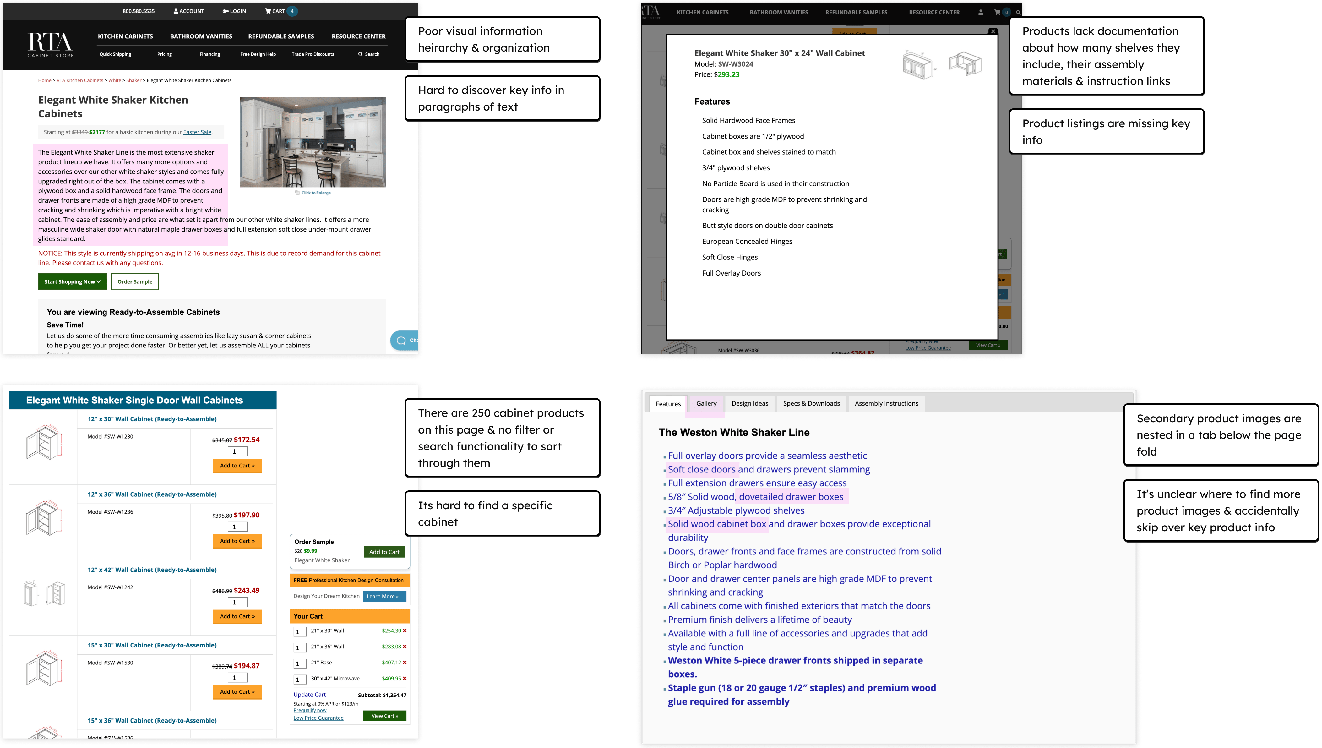Viewport: 1322px width, 748px height.
Task: Click Financing in the sub navigation
Action: 209,54
